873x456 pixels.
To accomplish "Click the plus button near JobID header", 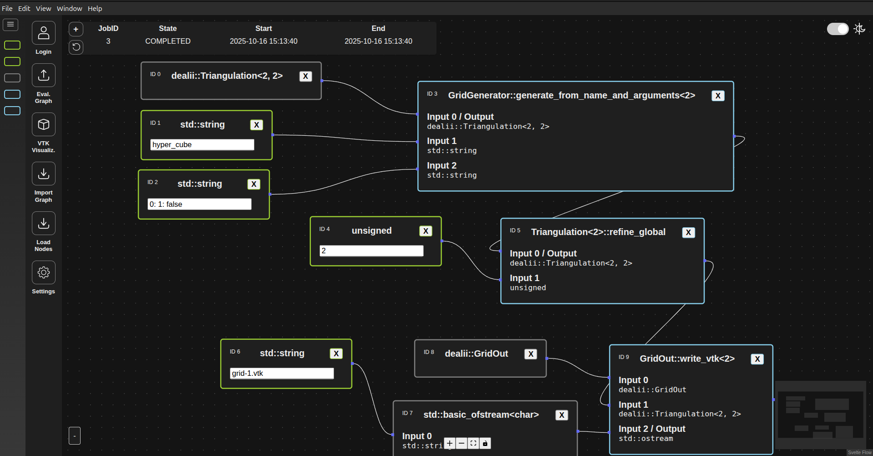I will 76,29.
